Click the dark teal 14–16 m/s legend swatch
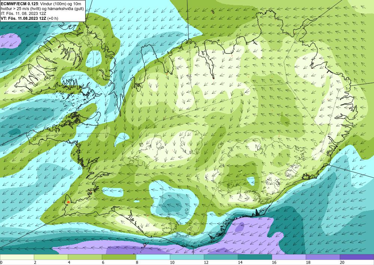 [x=255, y=257]
